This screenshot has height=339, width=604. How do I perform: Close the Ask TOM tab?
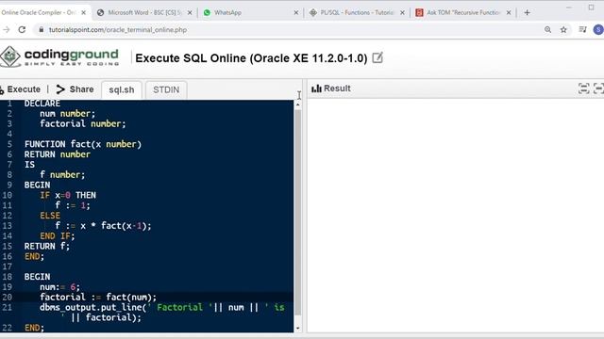coord(509,12)
